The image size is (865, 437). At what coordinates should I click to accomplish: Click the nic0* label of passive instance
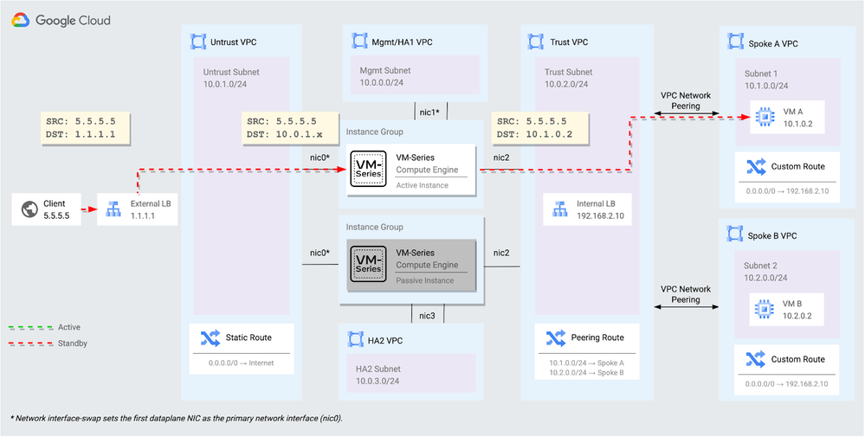(320, 253)
